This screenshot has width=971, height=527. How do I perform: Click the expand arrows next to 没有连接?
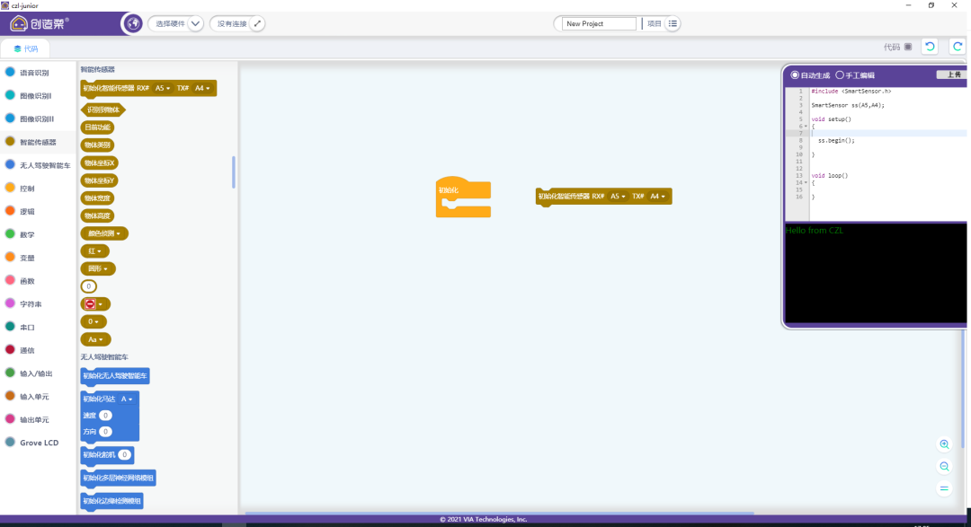coord(257,23)
